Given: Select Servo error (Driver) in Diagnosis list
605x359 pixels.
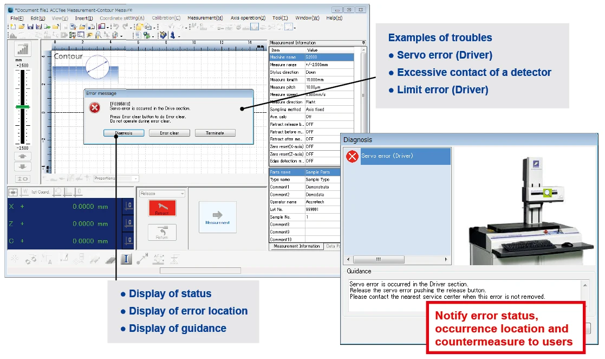Looking at the screenshot, I should (397, 156).
